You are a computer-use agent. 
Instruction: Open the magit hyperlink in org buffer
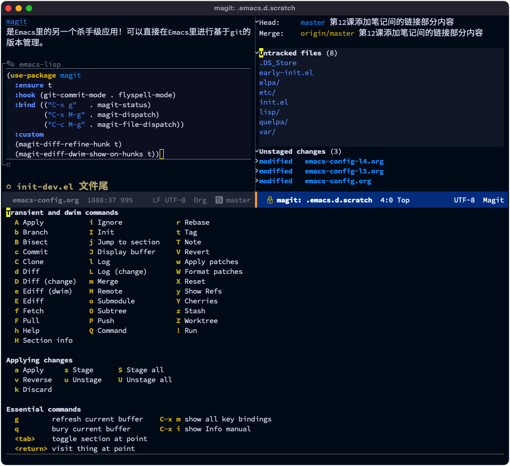(17, 21)
